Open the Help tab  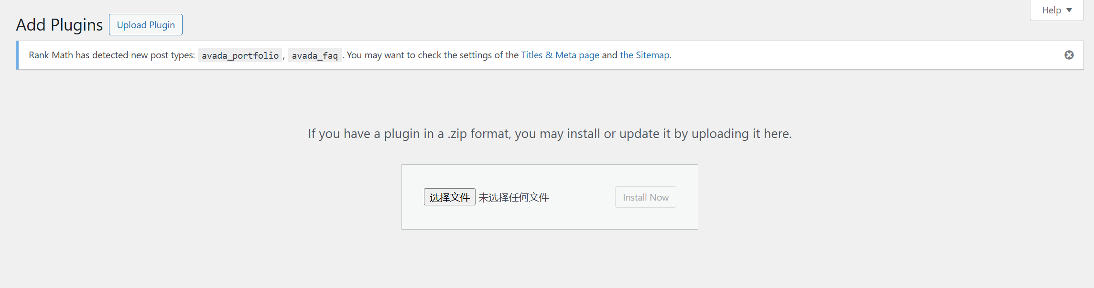(1051, 10)
